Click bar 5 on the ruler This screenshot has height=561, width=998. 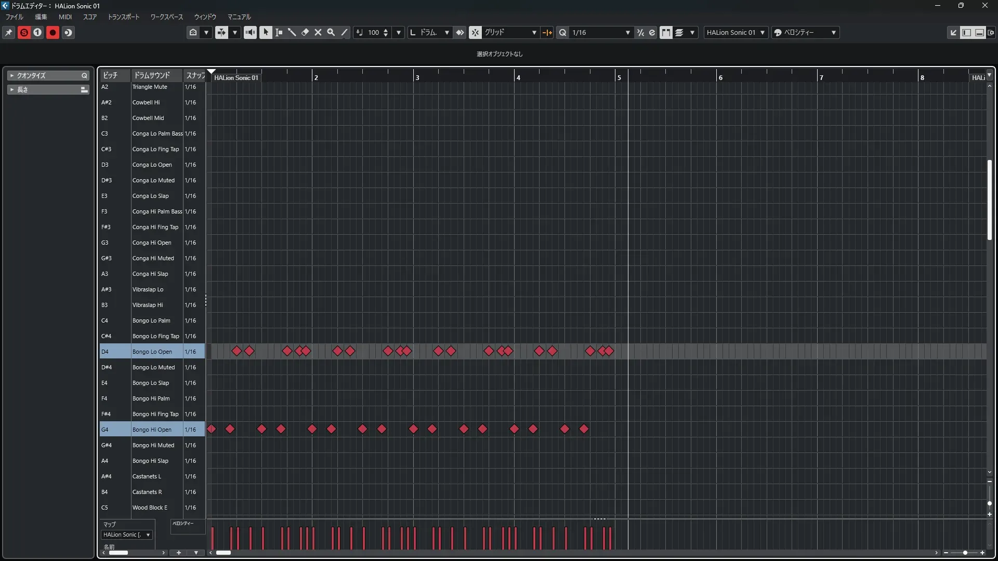click(619, 77)
